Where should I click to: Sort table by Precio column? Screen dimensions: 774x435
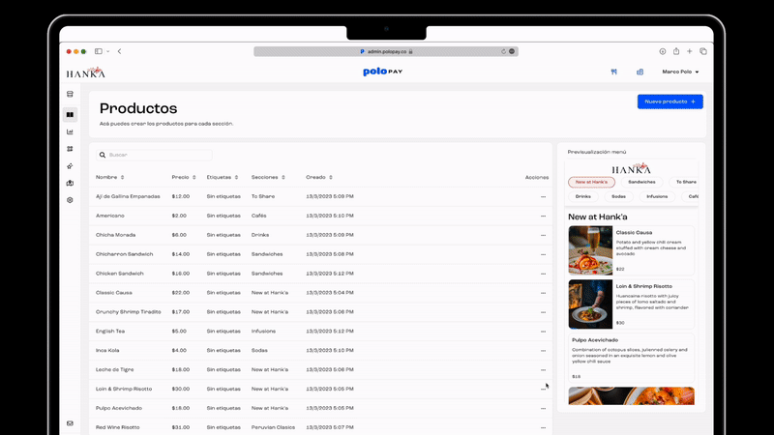point(184,177)
